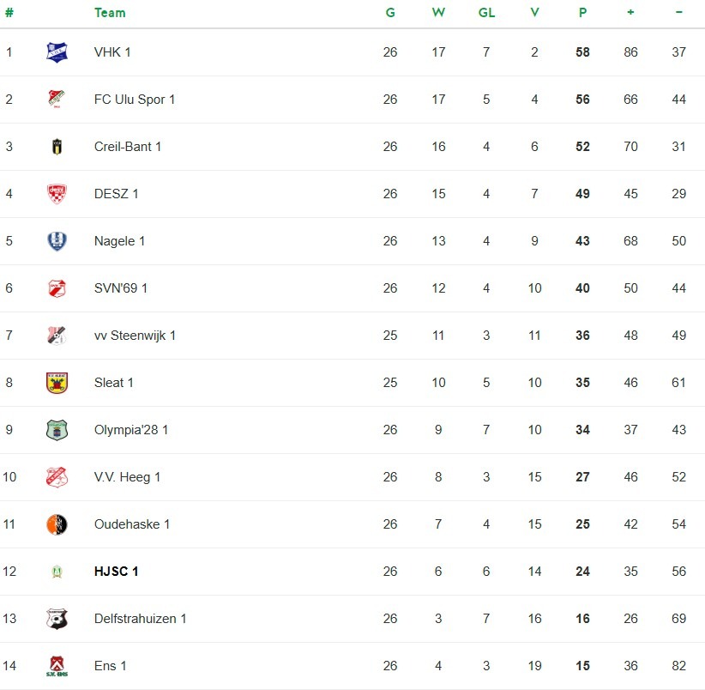Click the VHK 1 club logo
Image resolution: width=705 pixels, height=690 pixels.
[57, 52]
